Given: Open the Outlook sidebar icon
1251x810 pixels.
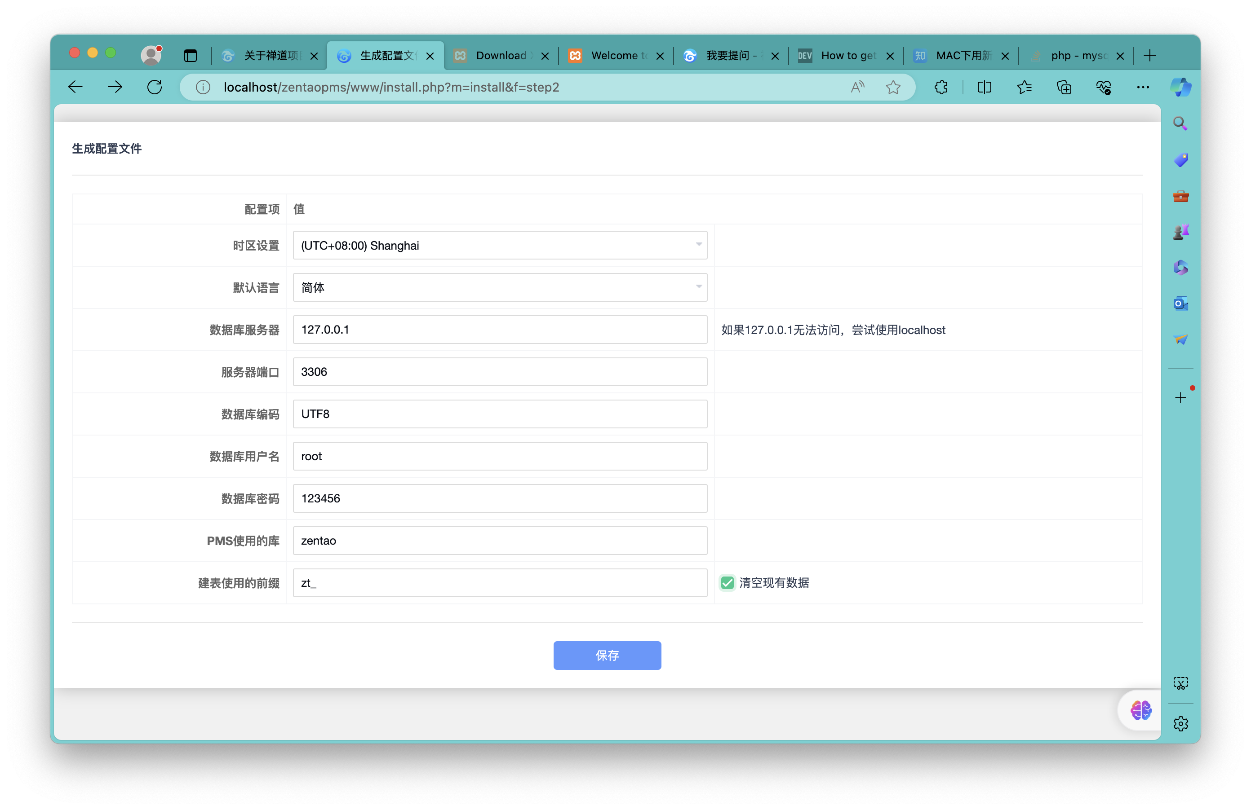Looking at the screenshot, I should [x=1180, y=304].
